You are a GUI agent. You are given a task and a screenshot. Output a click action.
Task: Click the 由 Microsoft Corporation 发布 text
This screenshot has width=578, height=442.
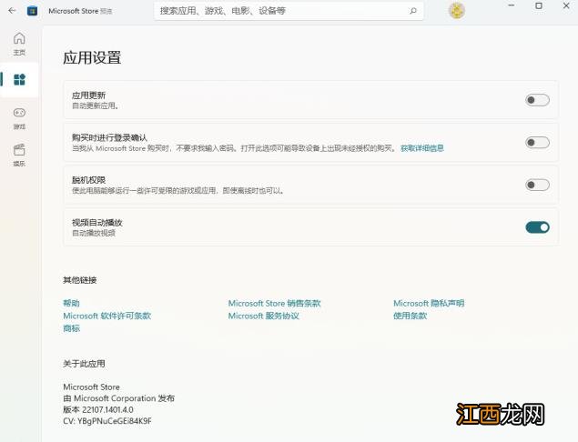(118, 398)
